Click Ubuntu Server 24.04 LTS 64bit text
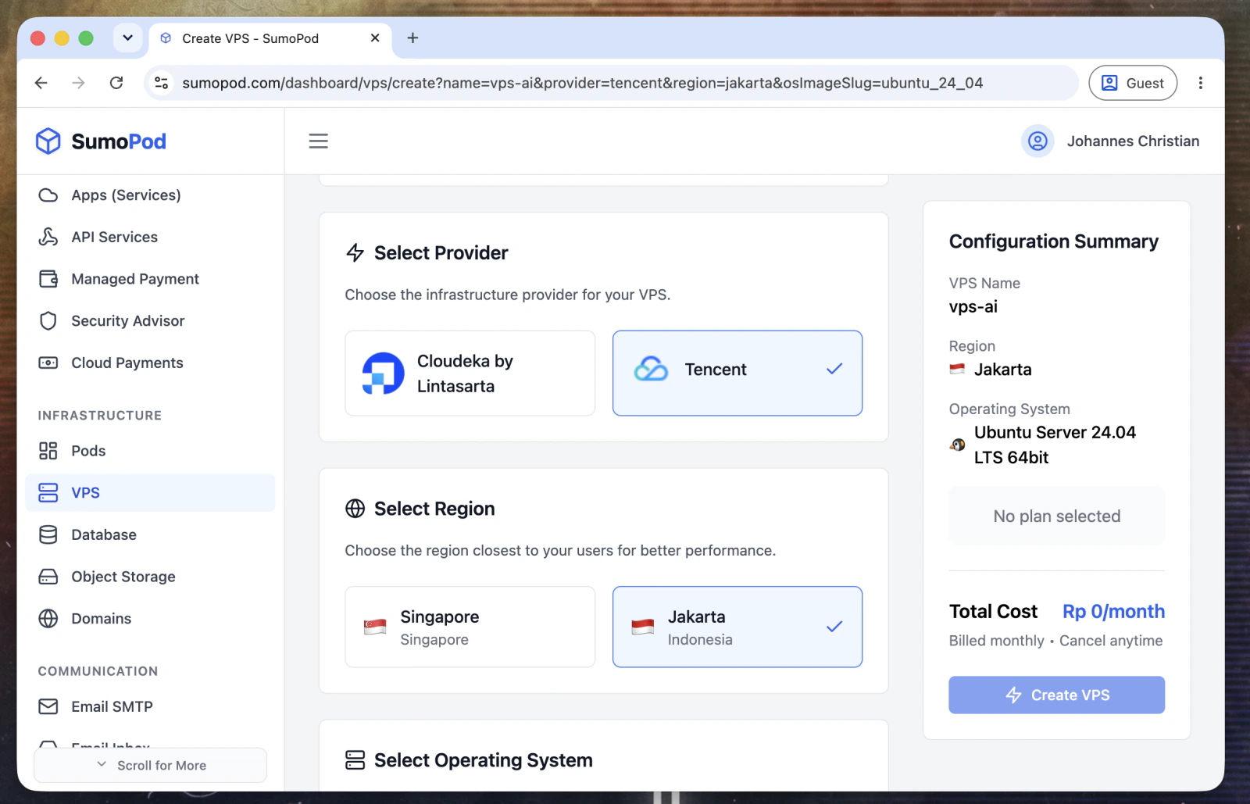The width and height of the screenshot is (1250, 804). [x=1055, y=445]
